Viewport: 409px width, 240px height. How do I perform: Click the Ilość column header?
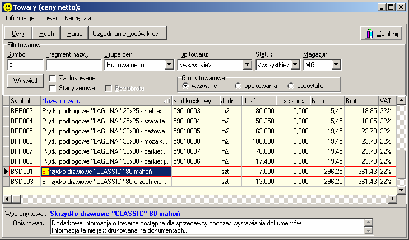[259, 101]
